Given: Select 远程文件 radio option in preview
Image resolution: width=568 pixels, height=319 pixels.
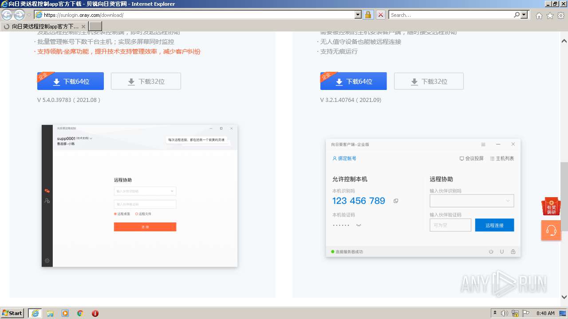Looking at the screenshot, I should coord(143,214).
